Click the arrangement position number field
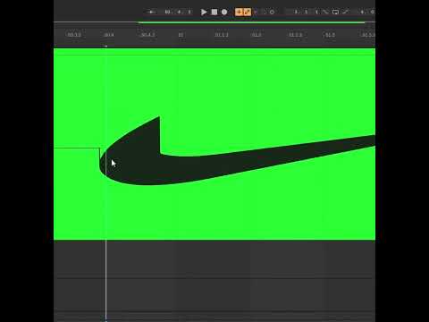Viewport: 429px width, 322px height. (x=178, y=12)
